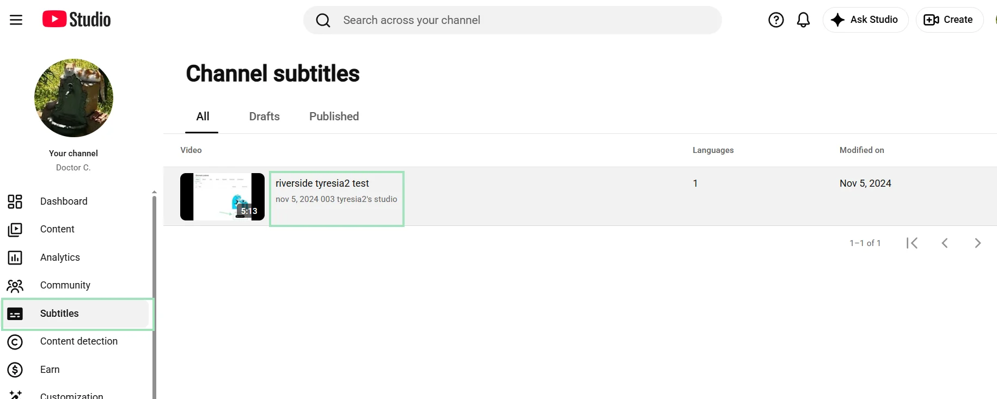This screenshot has height=399, width=997.
Task: Click the Content detection copyright icon
Action: (15, 342)
